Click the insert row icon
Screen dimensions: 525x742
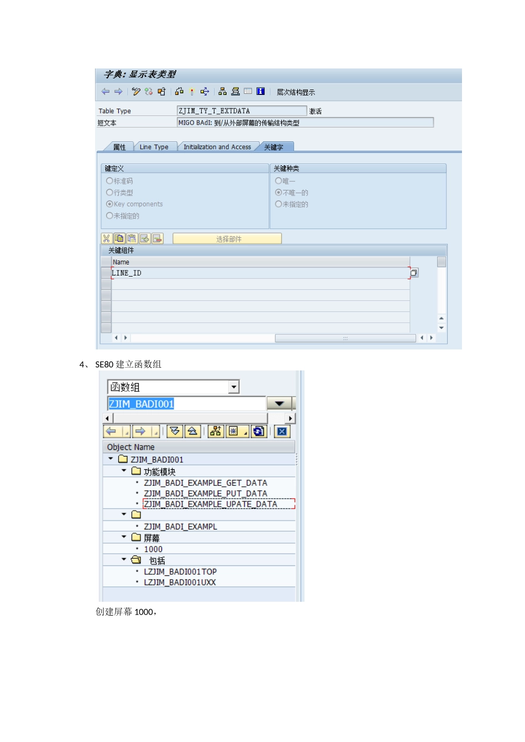[145, 239]
